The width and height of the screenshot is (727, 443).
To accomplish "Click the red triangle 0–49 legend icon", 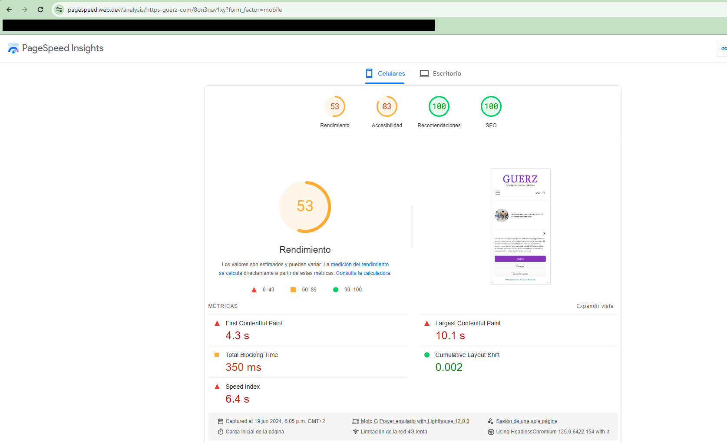I will tap(254, 290).
